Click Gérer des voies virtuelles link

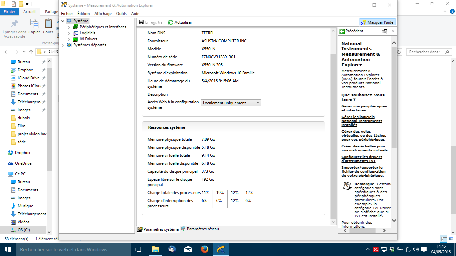point(364,136)
